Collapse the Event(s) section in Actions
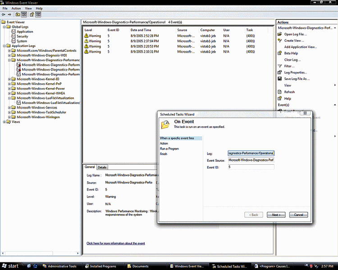The height and width of the screenshot is (270, 338). point(335,105)
